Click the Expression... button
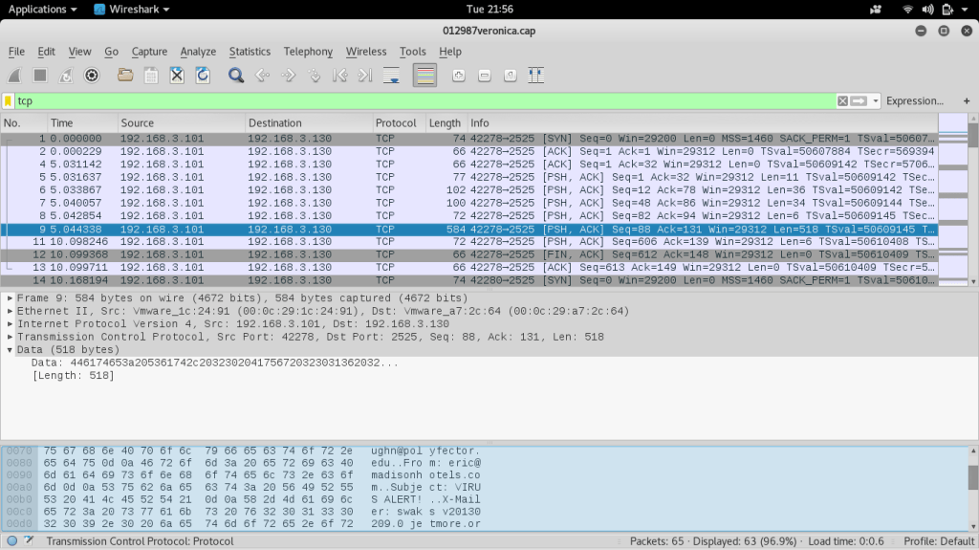 point(914,101)
